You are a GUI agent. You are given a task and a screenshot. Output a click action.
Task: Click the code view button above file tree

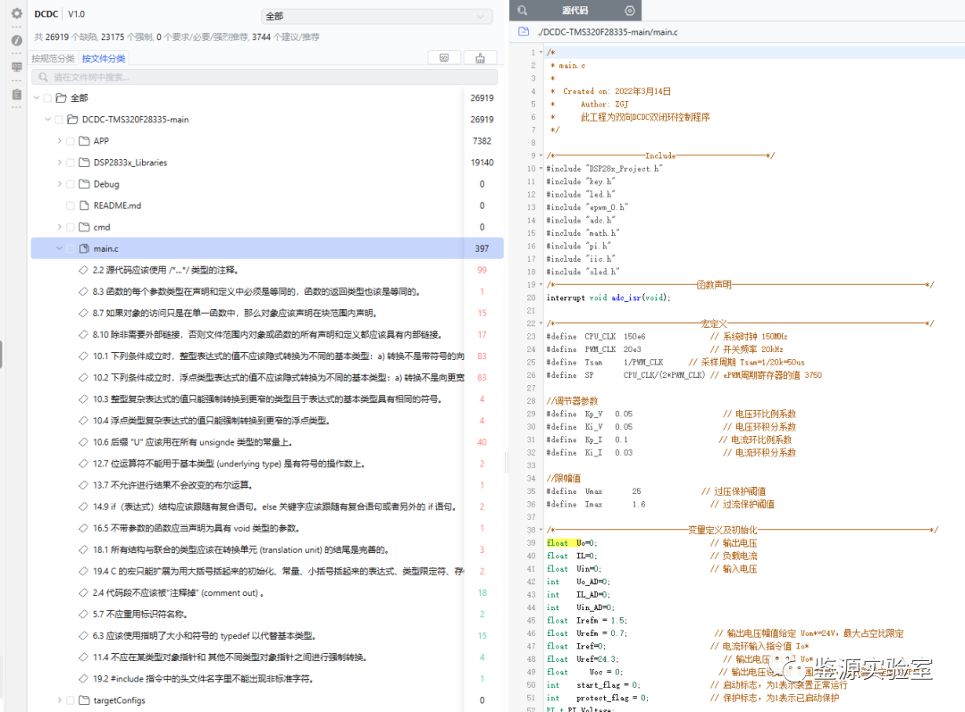click(444, 58)
